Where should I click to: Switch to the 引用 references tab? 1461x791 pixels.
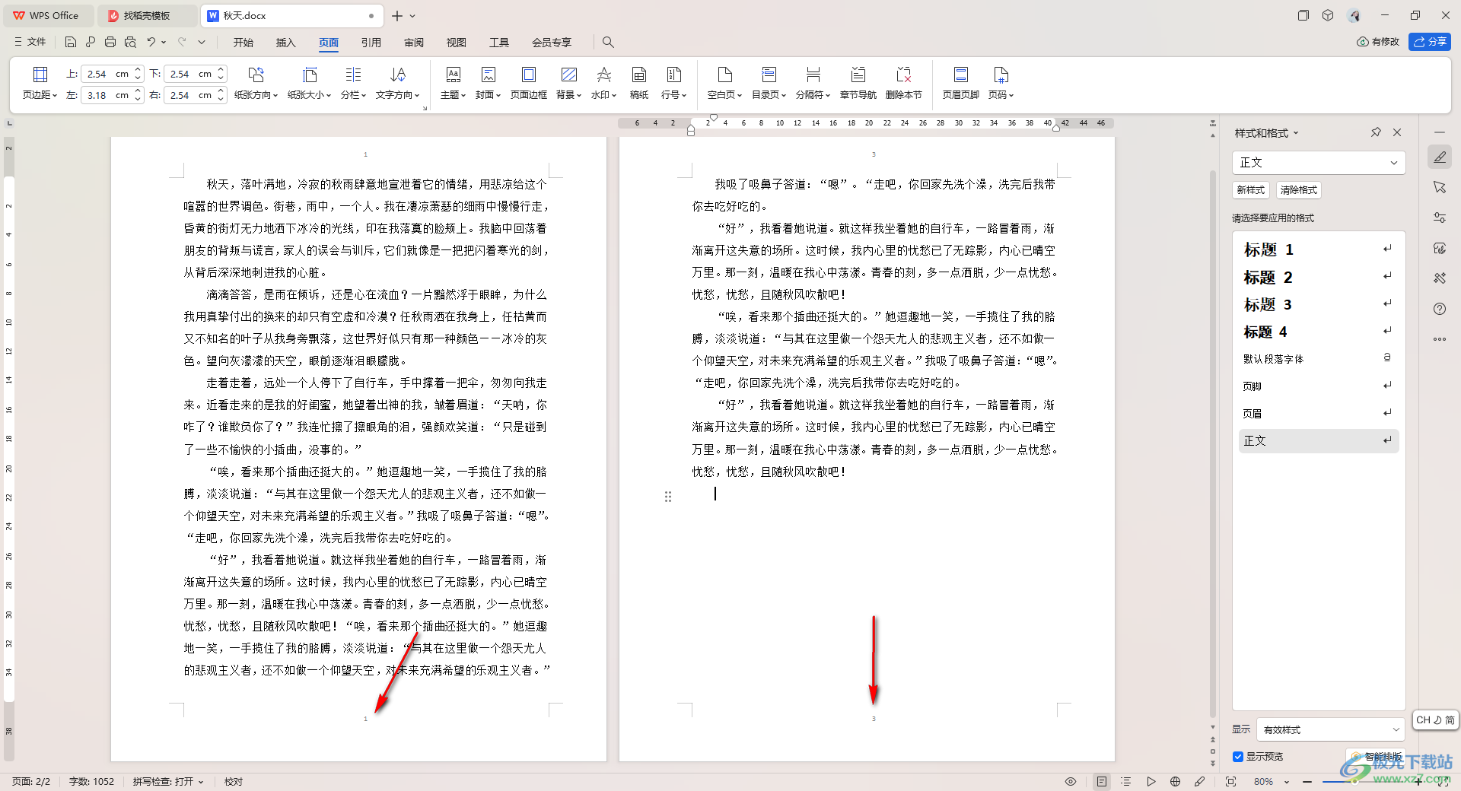371,42
